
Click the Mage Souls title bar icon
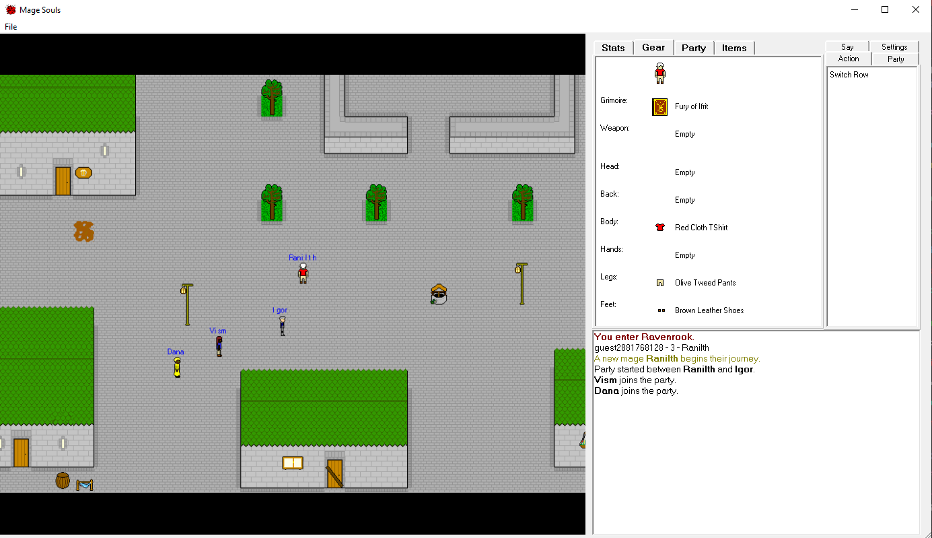pos(11,9)
